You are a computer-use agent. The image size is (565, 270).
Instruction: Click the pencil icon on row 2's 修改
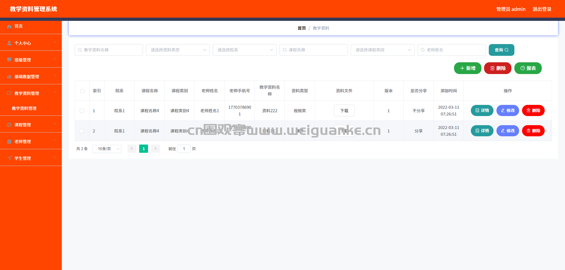(503, 131)
